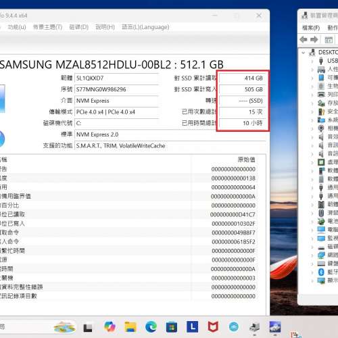
Task: Click raw value 00000004988F7
Action: [233, 233]
